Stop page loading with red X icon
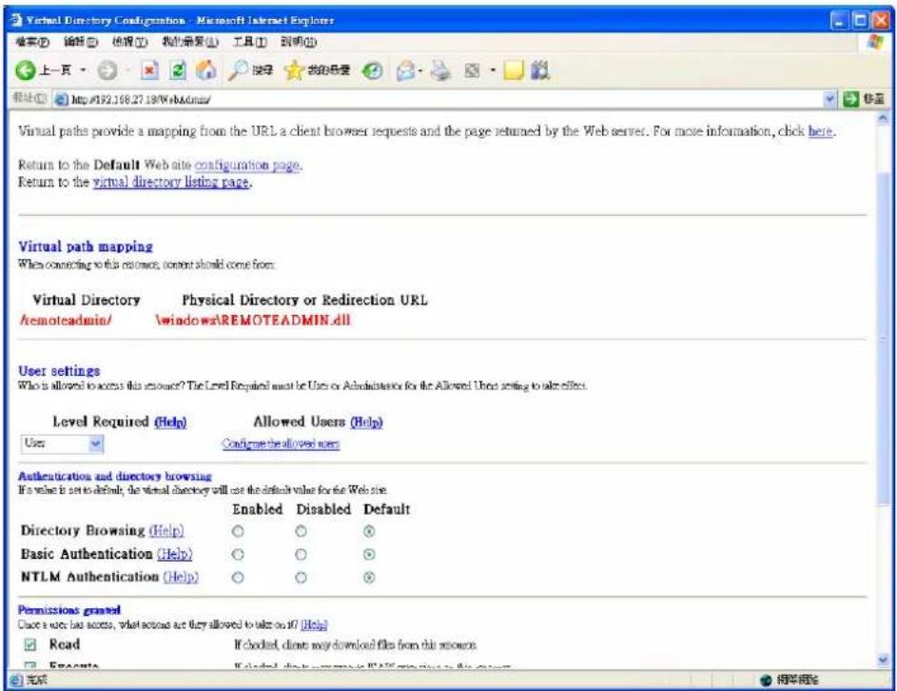The width and height of the screenshot is (897, 691). click(x=148, y=70)
